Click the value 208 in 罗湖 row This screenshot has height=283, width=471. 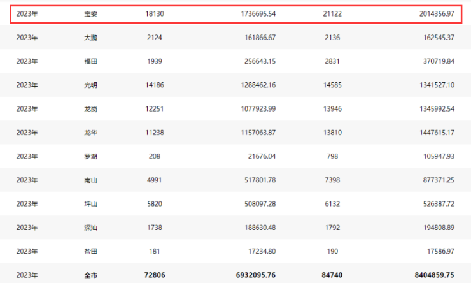coord(155,156)
